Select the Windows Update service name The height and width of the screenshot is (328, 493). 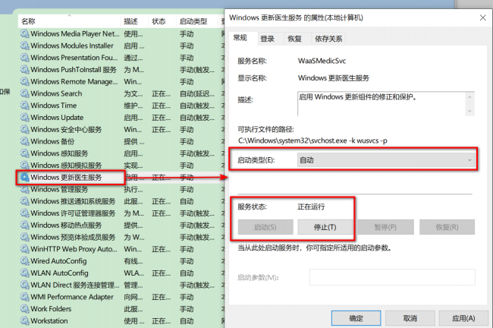pyautogui.click(x=57, y=118)
